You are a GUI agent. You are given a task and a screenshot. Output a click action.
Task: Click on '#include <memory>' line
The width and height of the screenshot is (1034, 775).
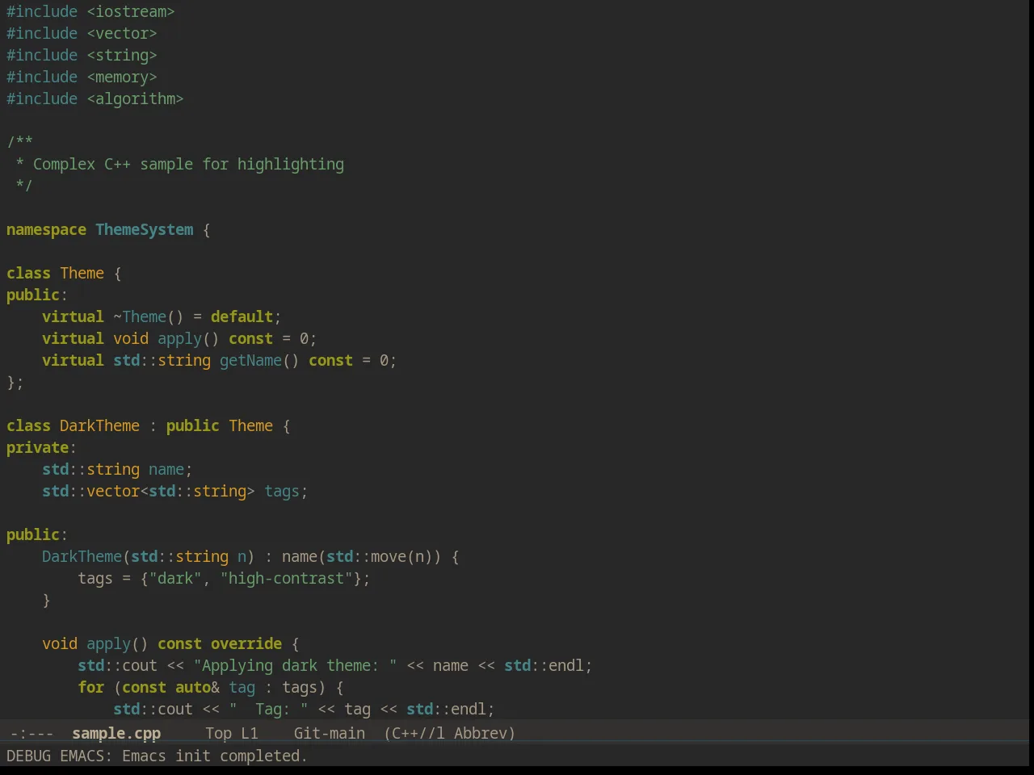click(82, 77)
